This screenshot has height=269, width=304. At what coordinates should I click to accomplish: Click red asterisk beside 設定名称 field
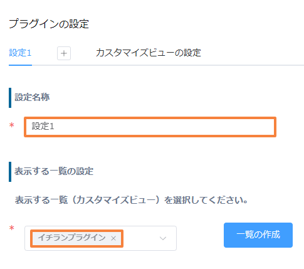[x=12, y=126]
